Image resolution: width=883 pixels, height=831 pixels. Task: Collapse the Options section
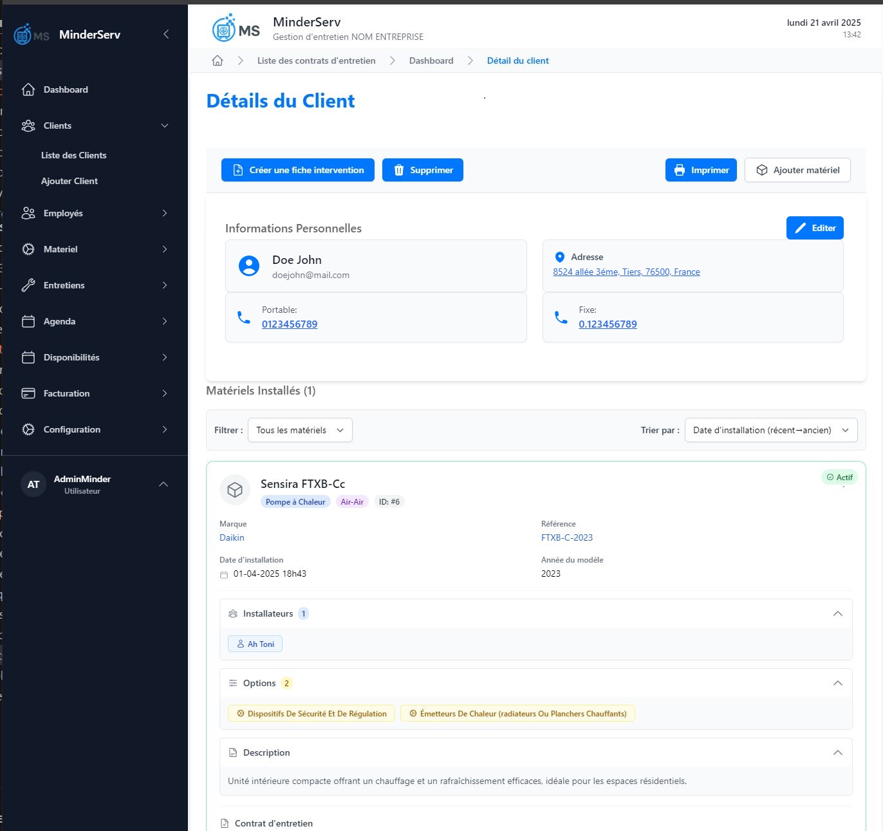point(838,683)
